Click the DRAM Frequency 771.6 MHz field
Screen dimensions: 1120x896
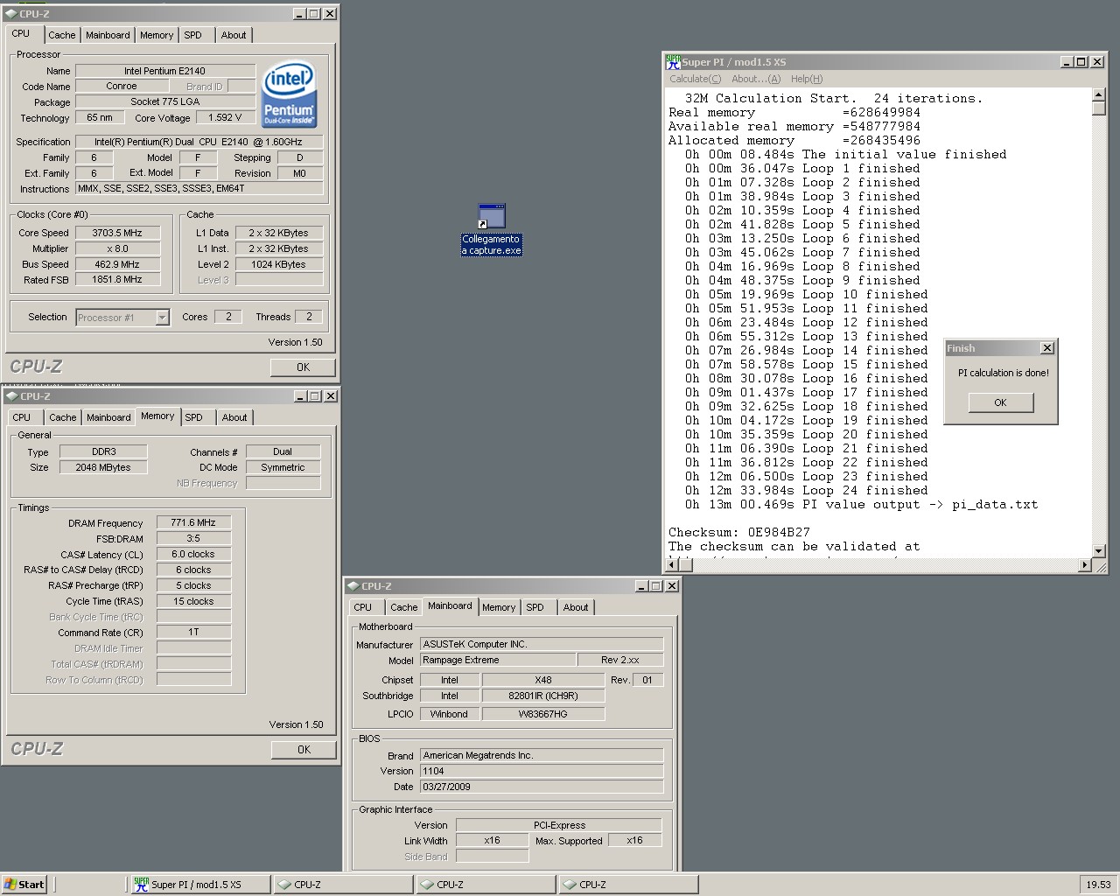click(193, 522)
